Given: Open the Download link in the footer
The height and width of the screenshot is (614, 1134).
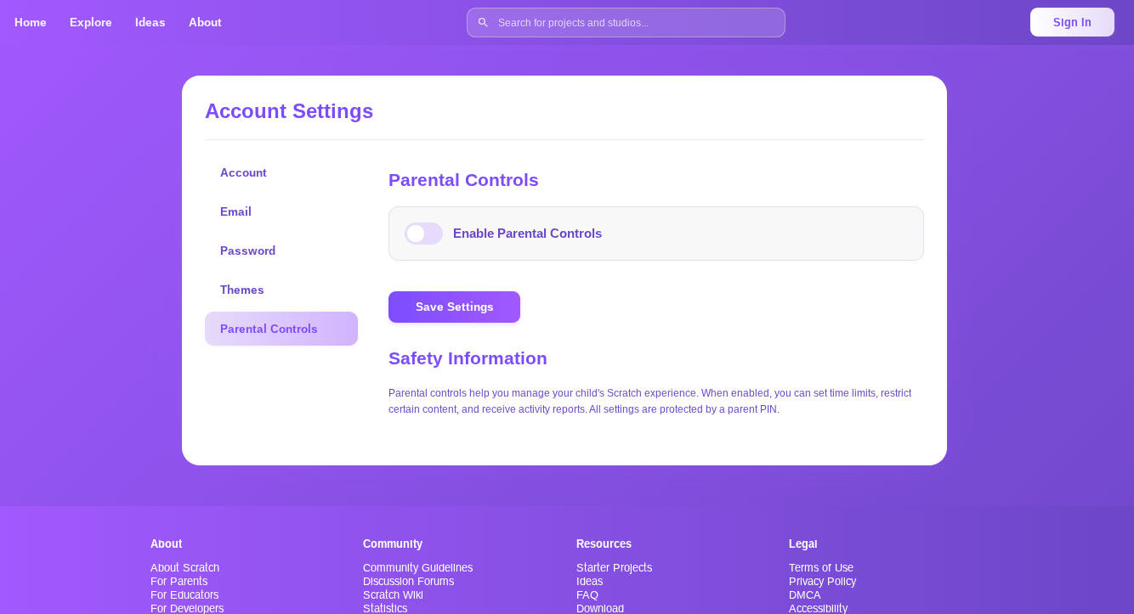Looking at the screenshot, I should [599, 608].
